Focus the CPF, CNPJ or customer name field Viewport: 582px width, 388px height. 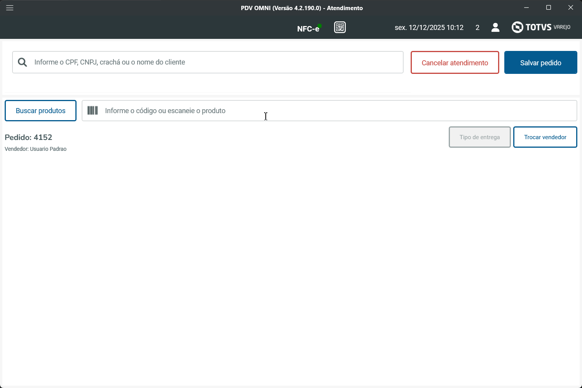point(208,62)
